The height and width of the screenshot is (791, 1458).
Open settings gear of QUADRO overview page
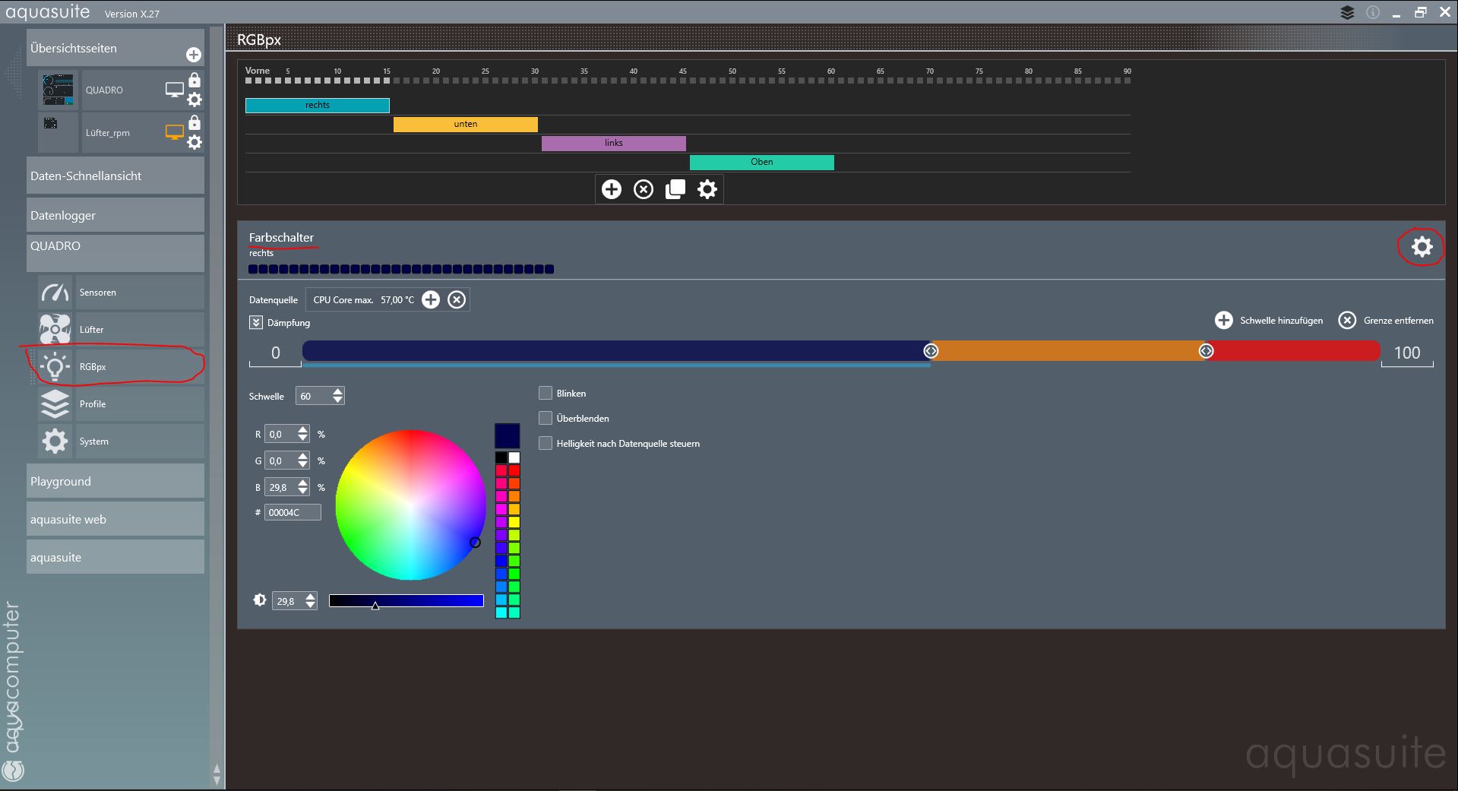195,100
